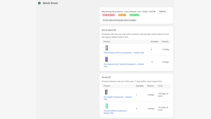Click the 'At risk (2)' heading
Viewport: 211px width, 119px height.
106,77
